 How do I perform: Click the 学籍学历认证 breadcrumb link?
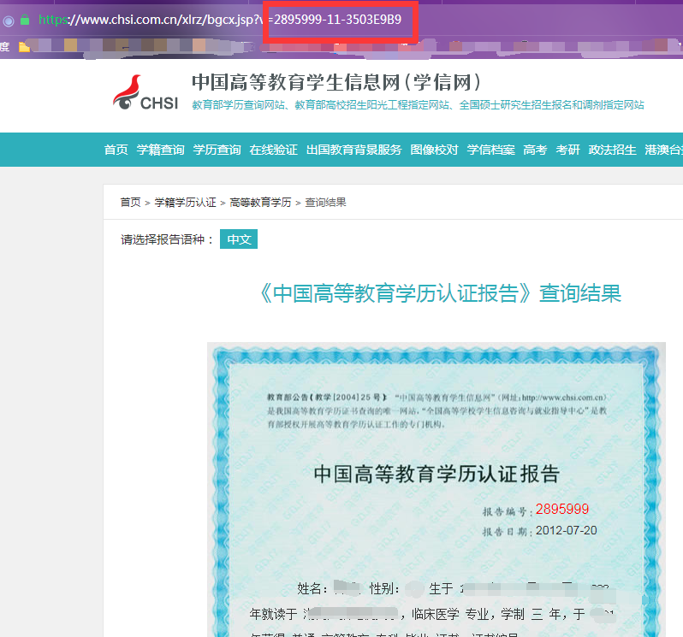(x=185, y=203)
